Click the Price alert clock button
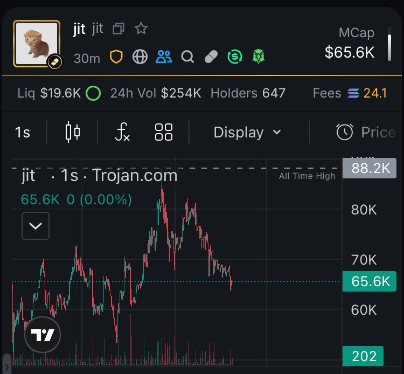 pyautogui.click(x=366, y=132)
